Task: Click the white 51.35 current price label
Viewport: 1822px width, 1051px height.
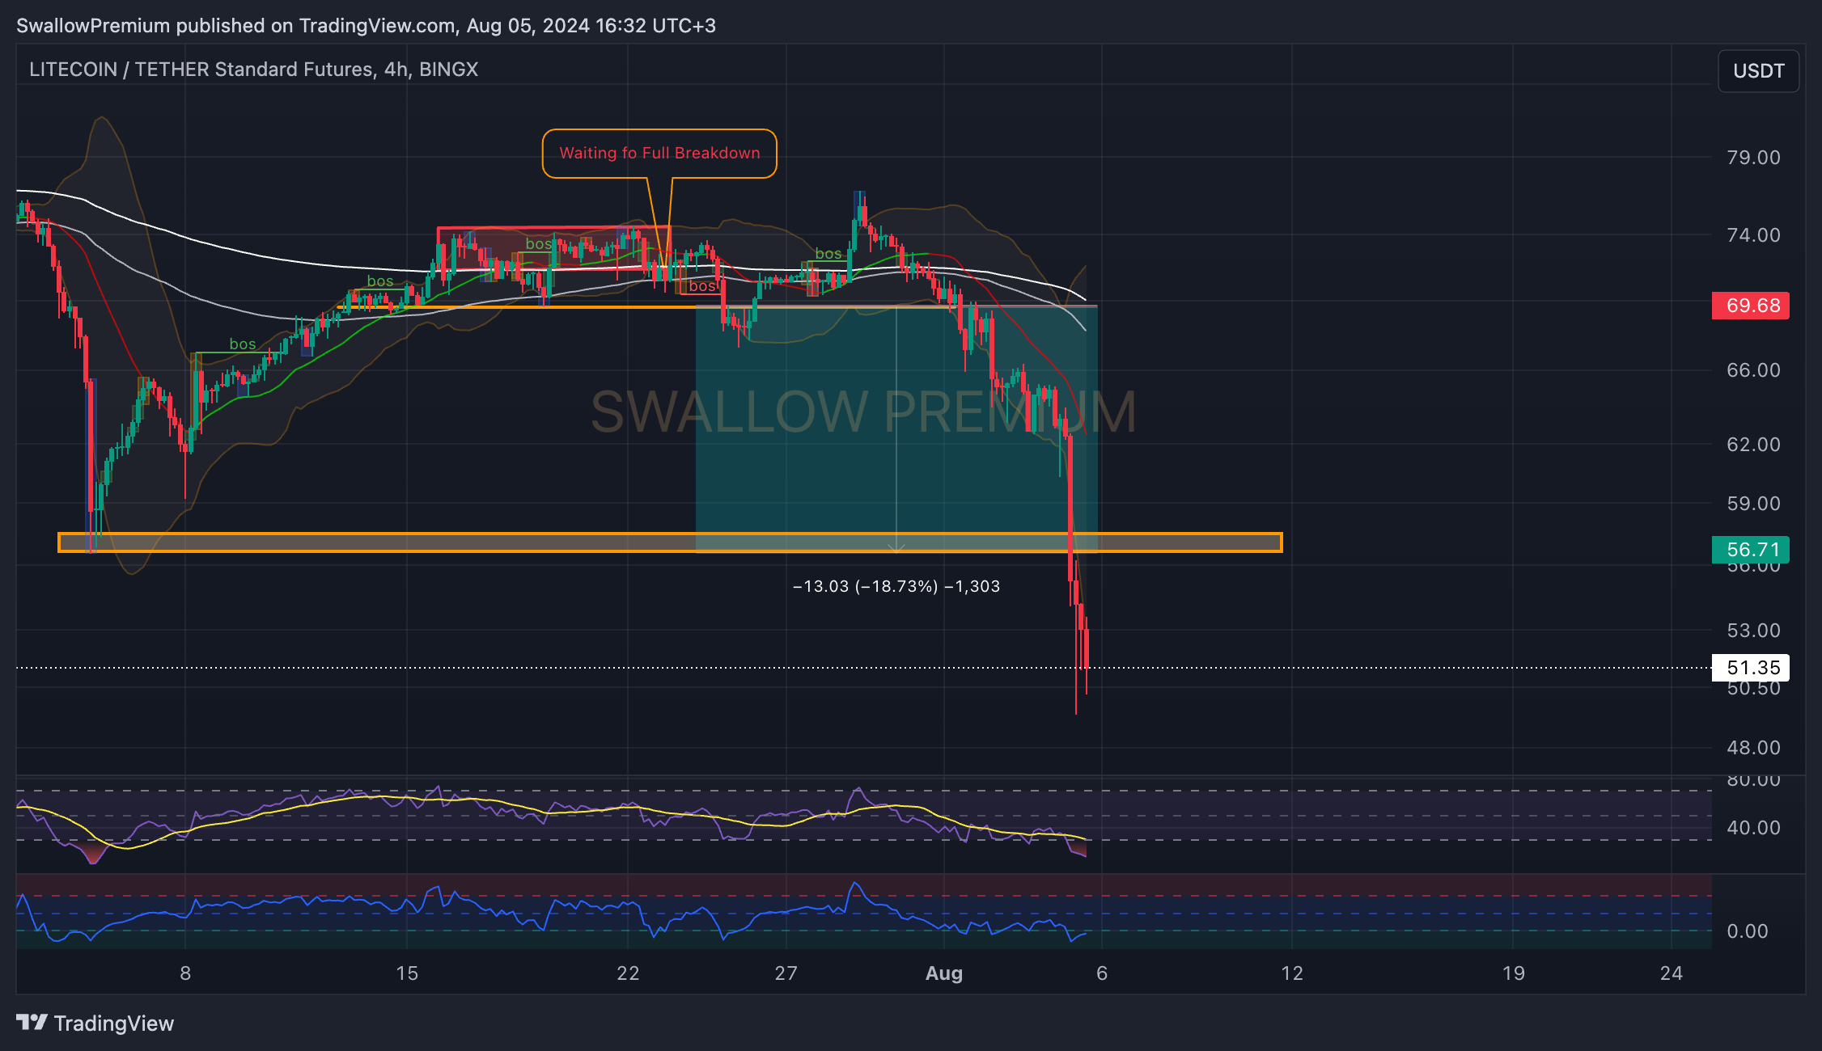Action: (x=1751, y=668)
